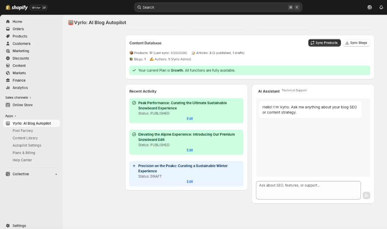Click the Shopify logo icon
The width and height of the screenshot is (387, 229).
click(8, 7)
